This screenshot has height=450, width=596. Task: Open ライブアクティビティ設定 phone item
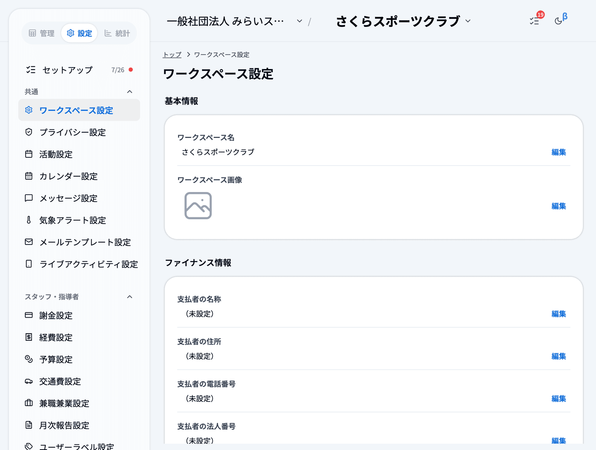coord(79,264)
